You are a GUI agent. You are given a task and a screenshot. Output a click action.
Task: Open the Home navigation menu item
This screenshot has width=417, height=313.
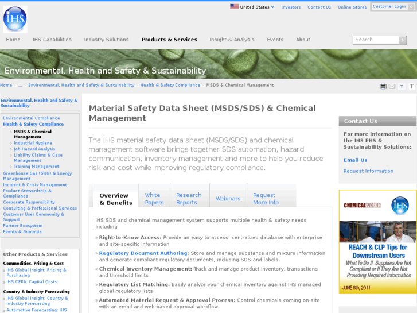point(13,40)
